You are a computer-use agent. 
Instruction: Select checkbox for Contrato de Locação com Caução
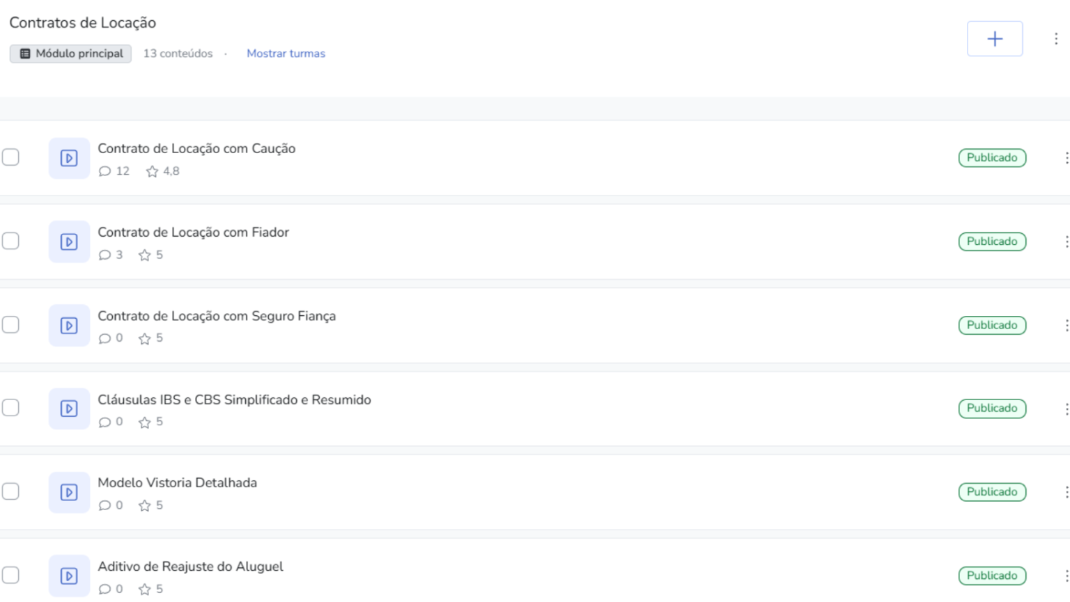click(10, 157)
